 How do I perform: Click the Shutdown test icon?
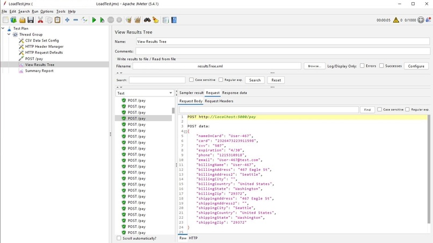[119, 20]
